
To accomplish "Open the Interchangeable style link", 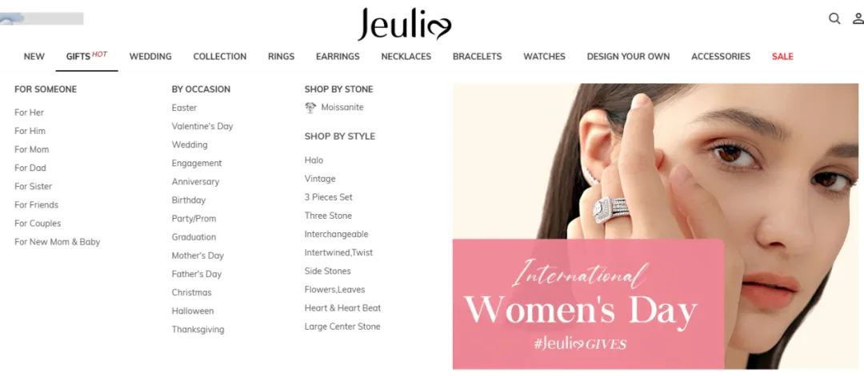I will point(336,234).
